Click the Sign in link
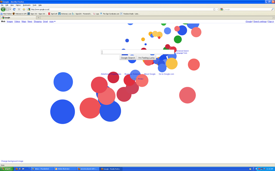 point(271,22)
